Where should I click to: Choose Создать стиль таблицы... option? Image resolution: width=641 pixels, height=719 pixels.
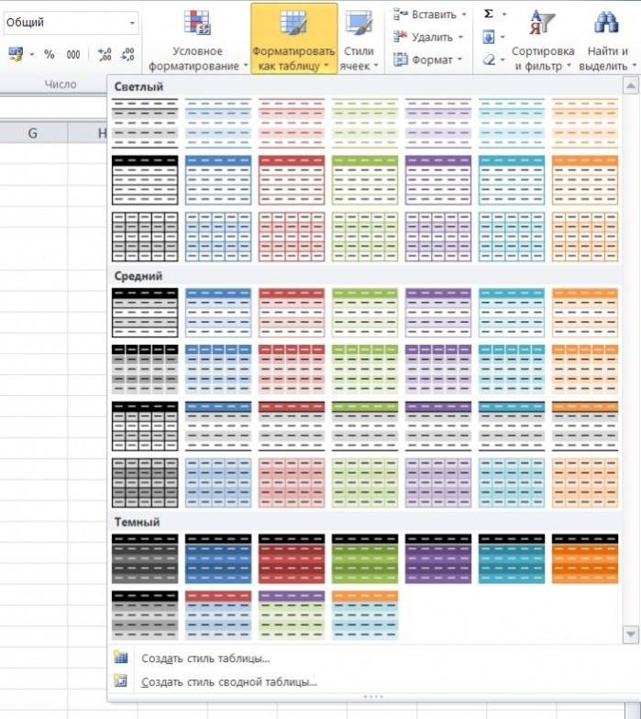[x=205, y=658]
